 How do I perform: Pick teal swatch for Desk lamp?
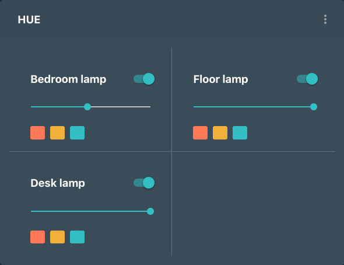(x=77, y=237)
